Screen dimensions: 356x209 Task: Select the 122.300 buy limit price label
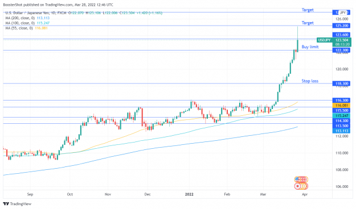click(x=342, y=50)
